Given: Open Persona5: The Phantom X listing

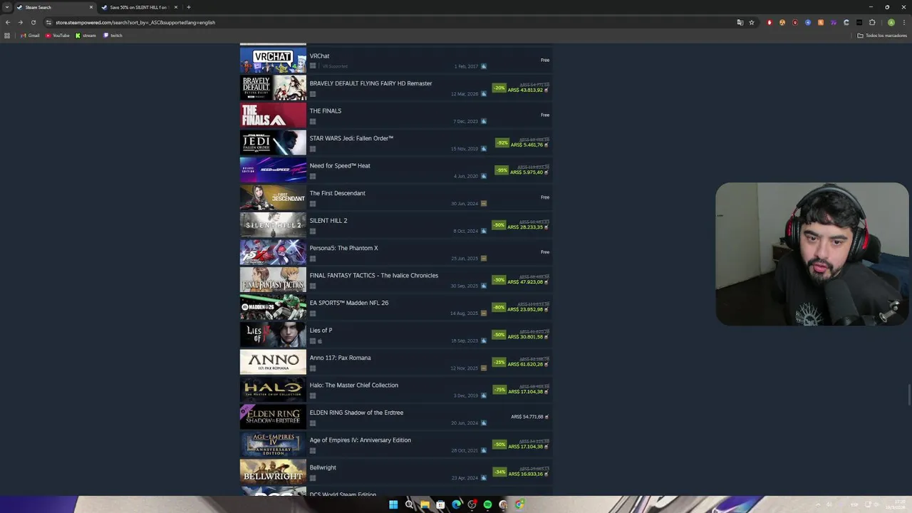Looking at the screenshot, I should click(x=396, y=252).
